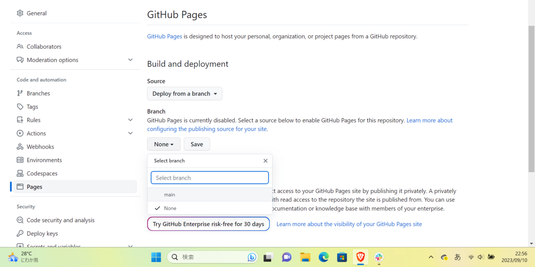Image resolution: width=535 pixels, height=267 pixels.
Task: Open Webhooks settings page
Action: (x=40, y=146)
